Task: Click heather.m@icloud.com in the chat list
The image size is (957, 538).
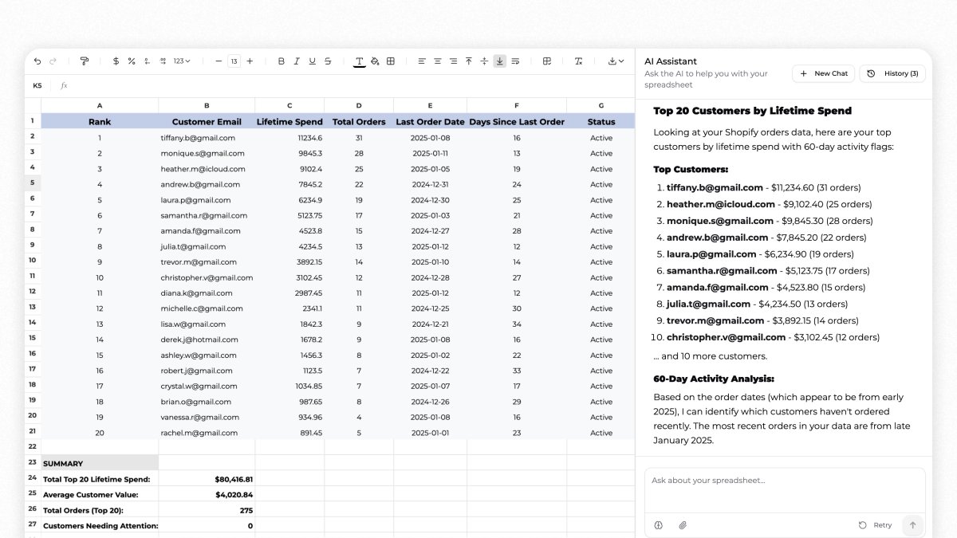Action: tap(721, 204)
